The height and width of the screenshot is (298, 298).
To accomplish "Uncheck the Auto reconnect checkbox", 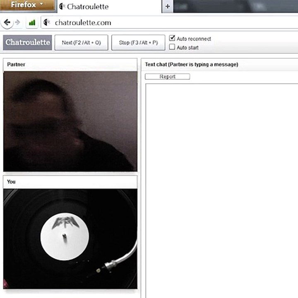I will [172, 38].
